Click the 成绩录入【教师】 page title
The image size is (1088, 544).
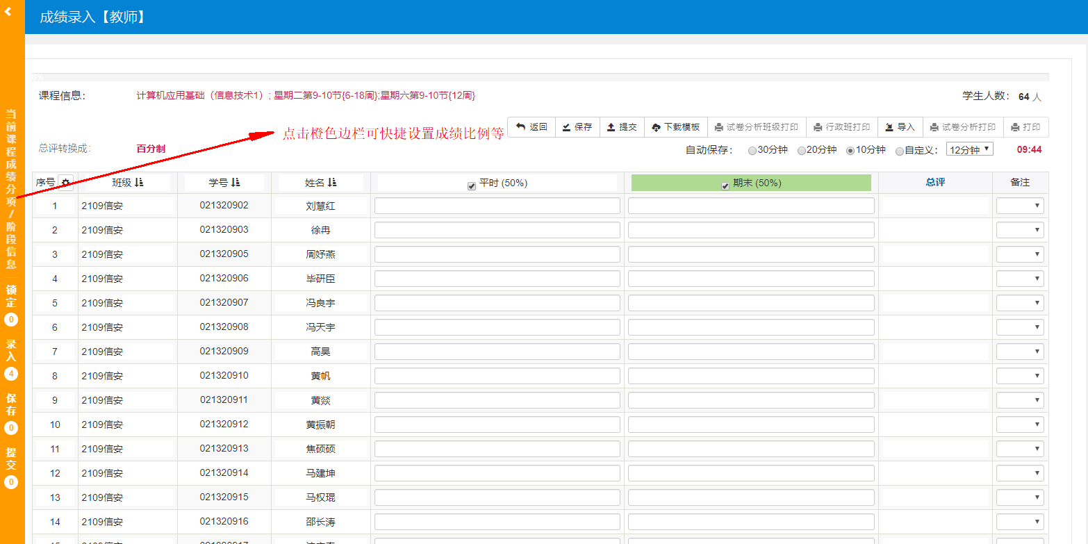pos(93,17)
